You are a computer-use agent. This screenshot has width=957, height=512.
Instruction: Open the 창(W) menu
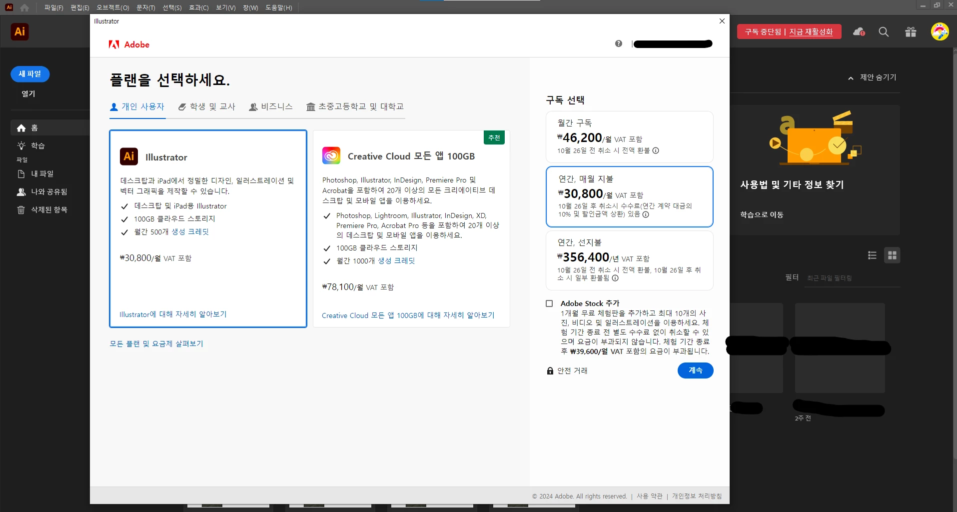click(250, 7)
